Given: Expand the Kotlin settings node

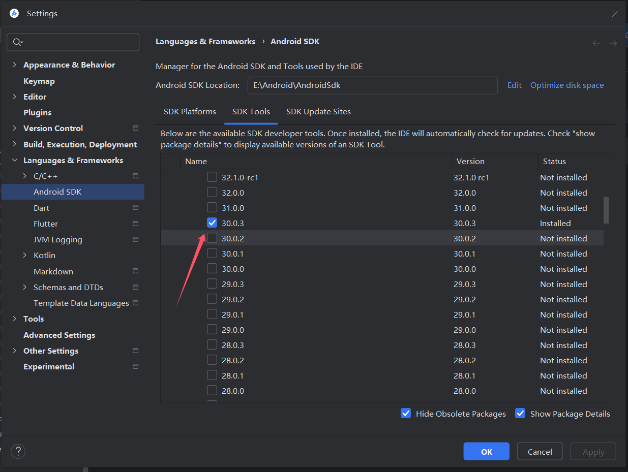Looking at the screenshot, I should click(x=25, y=256).
